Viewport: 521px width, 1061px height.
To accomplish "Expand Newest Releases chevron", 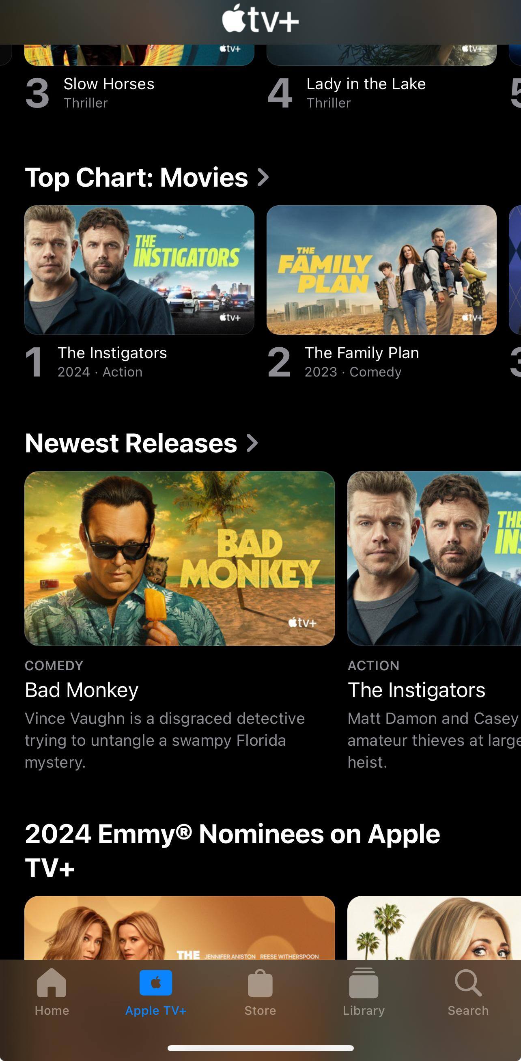I will (x=252, y=443).
